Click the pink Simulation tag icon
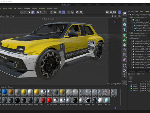150x113 pixels. click(x=124, y=60)
